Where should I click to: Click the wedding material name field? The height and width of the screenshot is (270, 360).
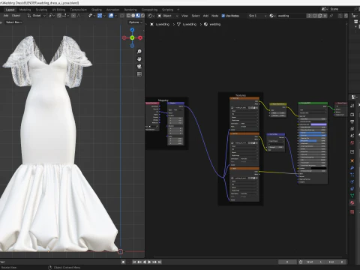(x=291, y=16)
